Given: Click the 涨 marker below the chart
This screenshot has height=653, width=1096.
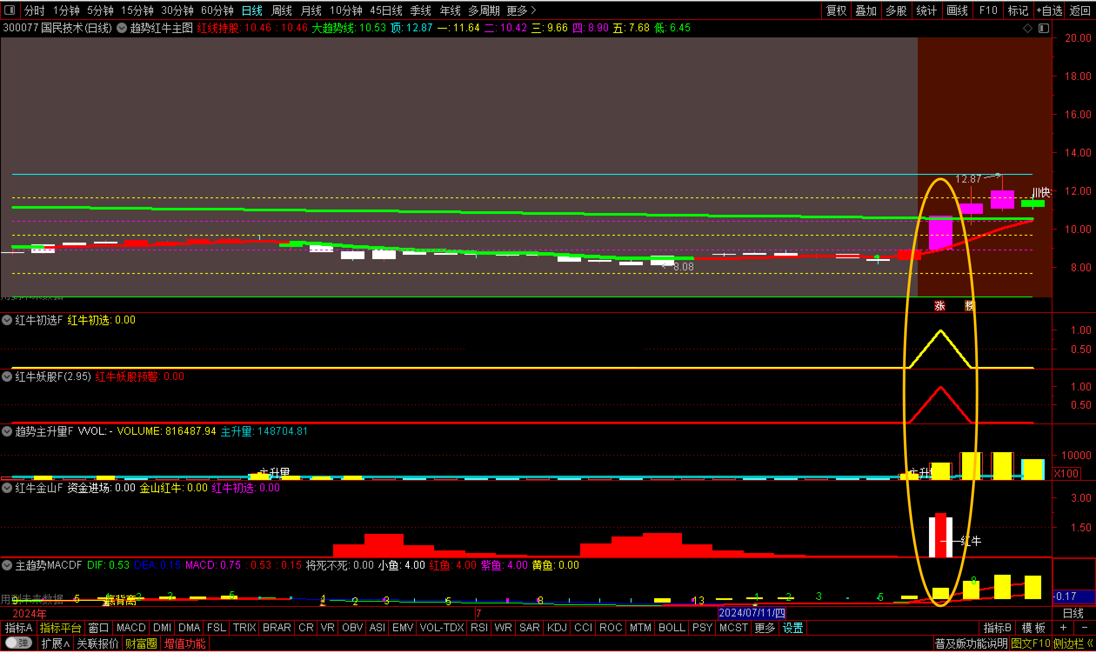Looking at the screenshot, I should coord(939,306).
